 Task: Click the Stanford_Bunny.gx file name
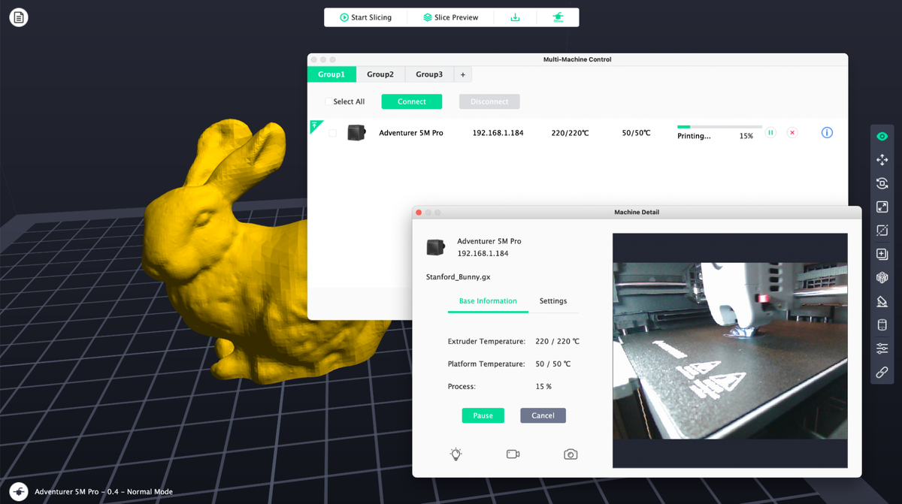[458, 277]
